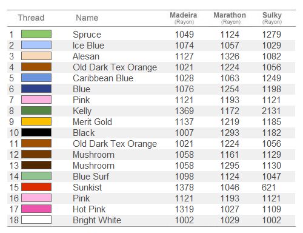
Task: Select the Merit Gold yellow swatch
Action: (36, 121)
